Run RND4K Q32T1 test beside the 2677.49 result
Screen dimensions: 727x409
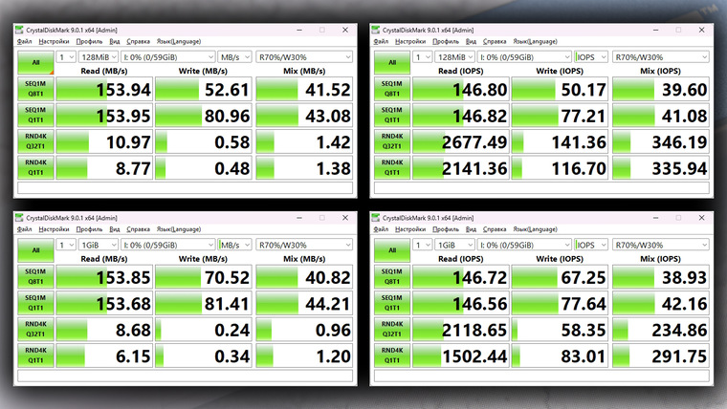click(392, 141)
